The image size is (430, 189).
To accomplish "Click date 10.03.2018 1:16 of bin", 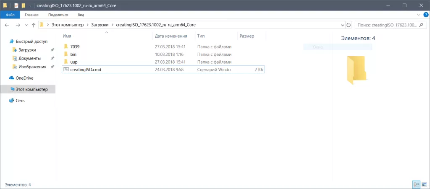I will click(x=169, y=54).
